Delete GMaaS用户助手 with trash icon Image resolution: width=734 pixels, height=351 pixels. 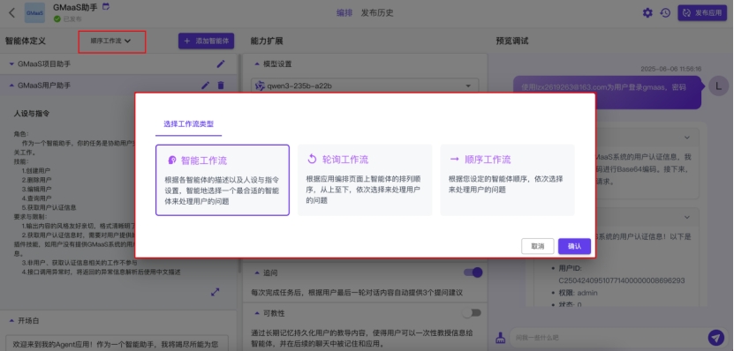click(x=221, y=85)
